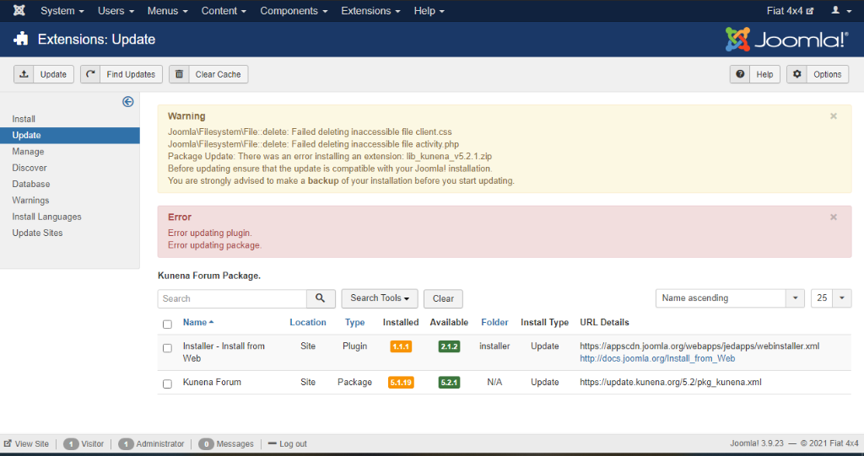Toggle the select-all checkbox in table header
864x456 pixels.
pyautogui.click(x=168, y=325)
